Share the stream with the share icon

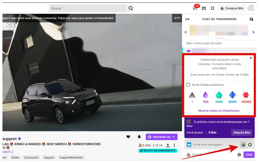pyautogui.click(x=168, y=145)
